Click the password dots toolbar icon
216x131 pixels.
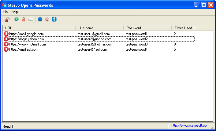click(31, 19)
